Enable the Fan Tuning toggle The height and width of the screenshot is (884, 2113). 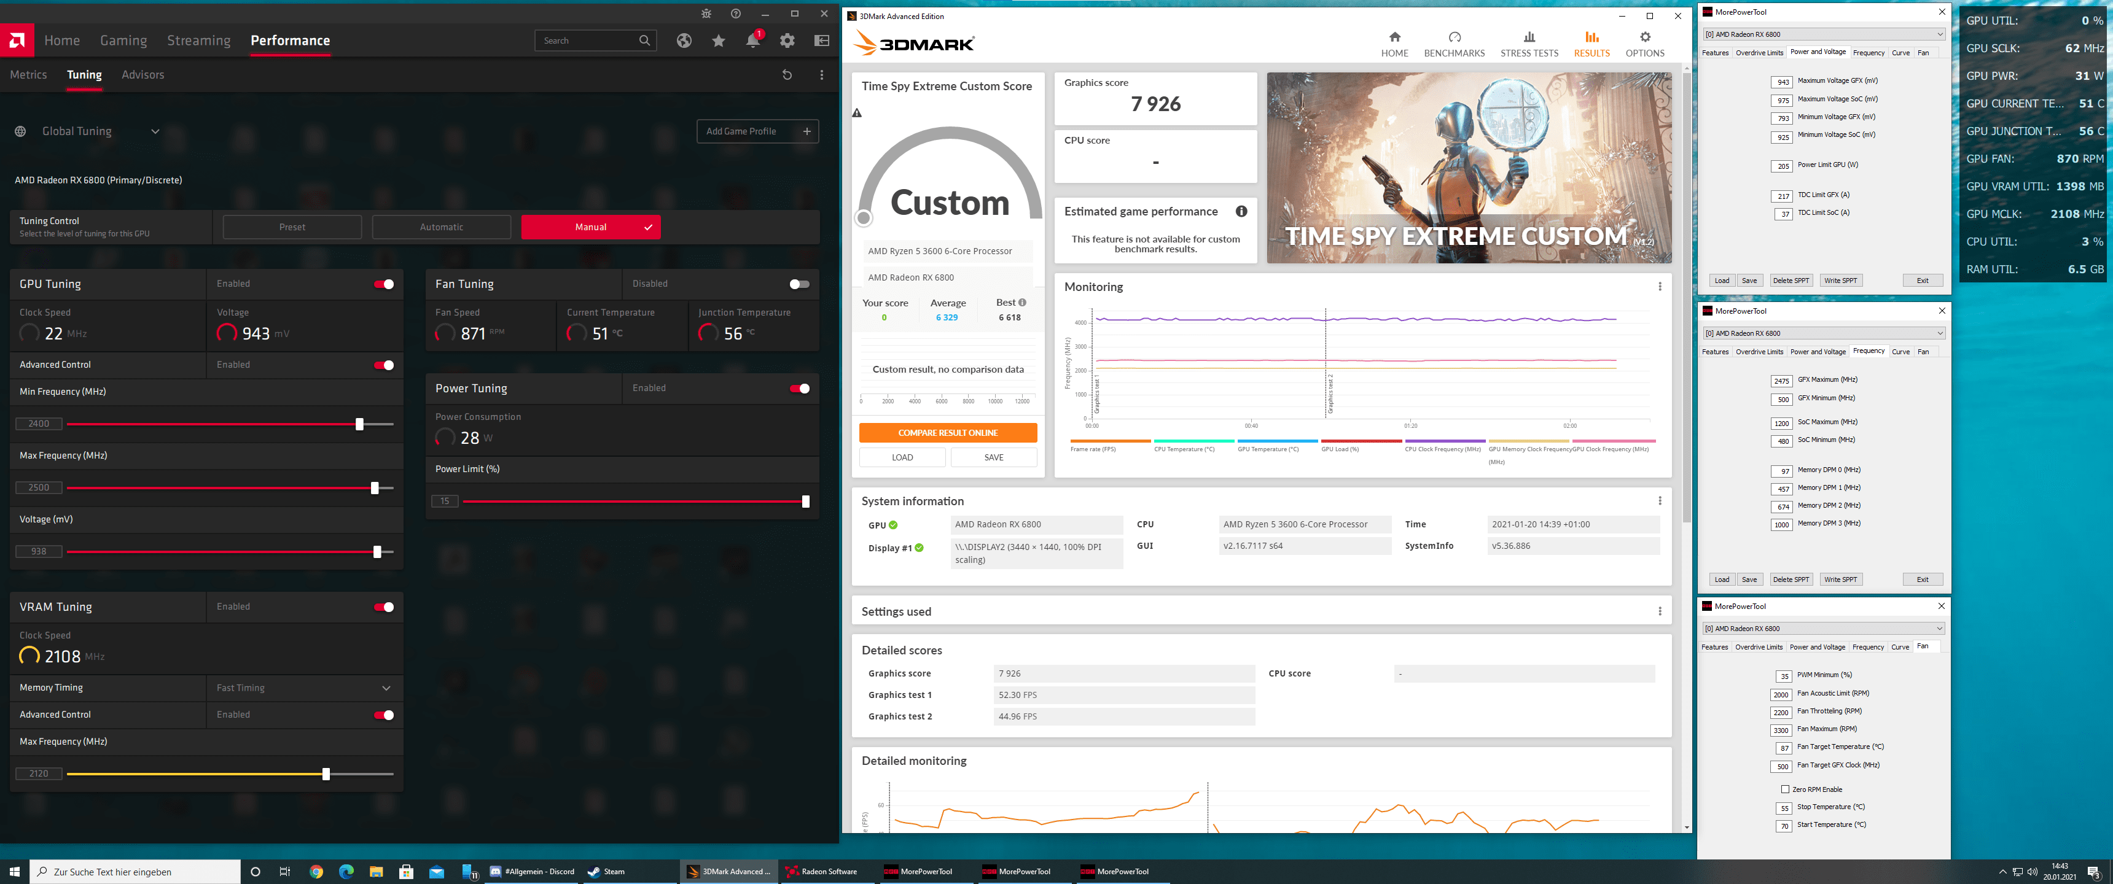click(x=800, y=285)
